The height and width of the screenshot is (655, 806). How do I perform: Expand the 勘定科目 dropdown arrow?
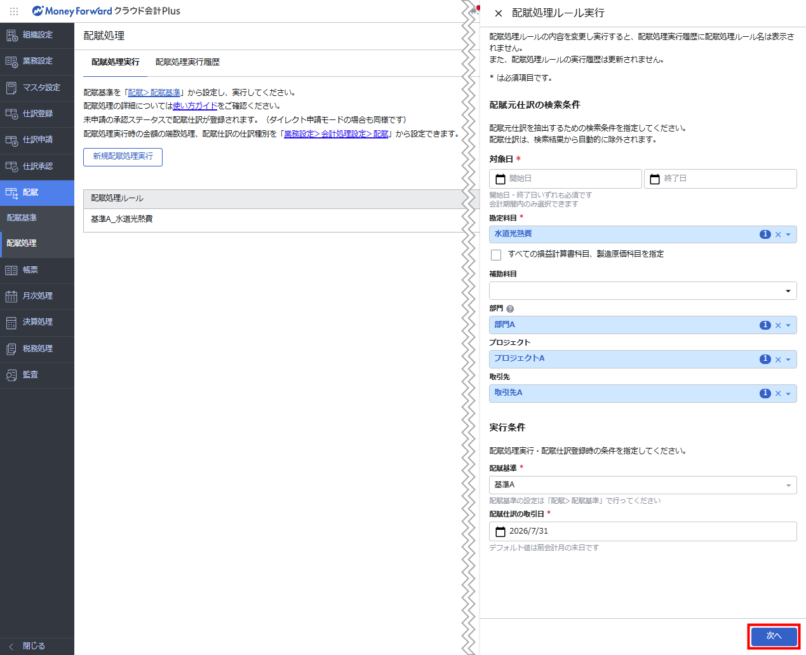pyautogui.click(x=788, y=234)
